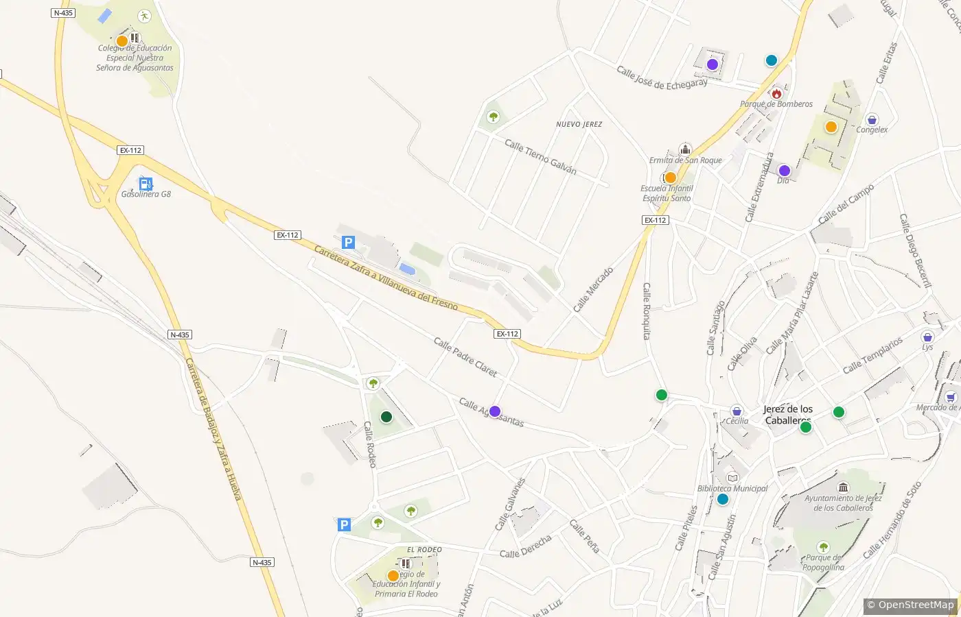Viewport: 961px width, 617px height.
Task: Click the Parque de Bomberos fire station icon
Action: 776,94
